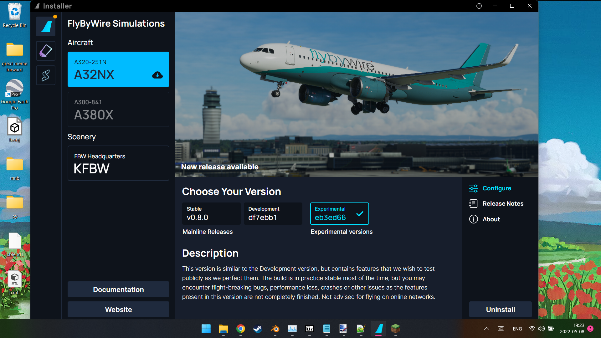Open the info icon in the title bar
This screenshot has height=338, width=601.
[x=479, y=6]
